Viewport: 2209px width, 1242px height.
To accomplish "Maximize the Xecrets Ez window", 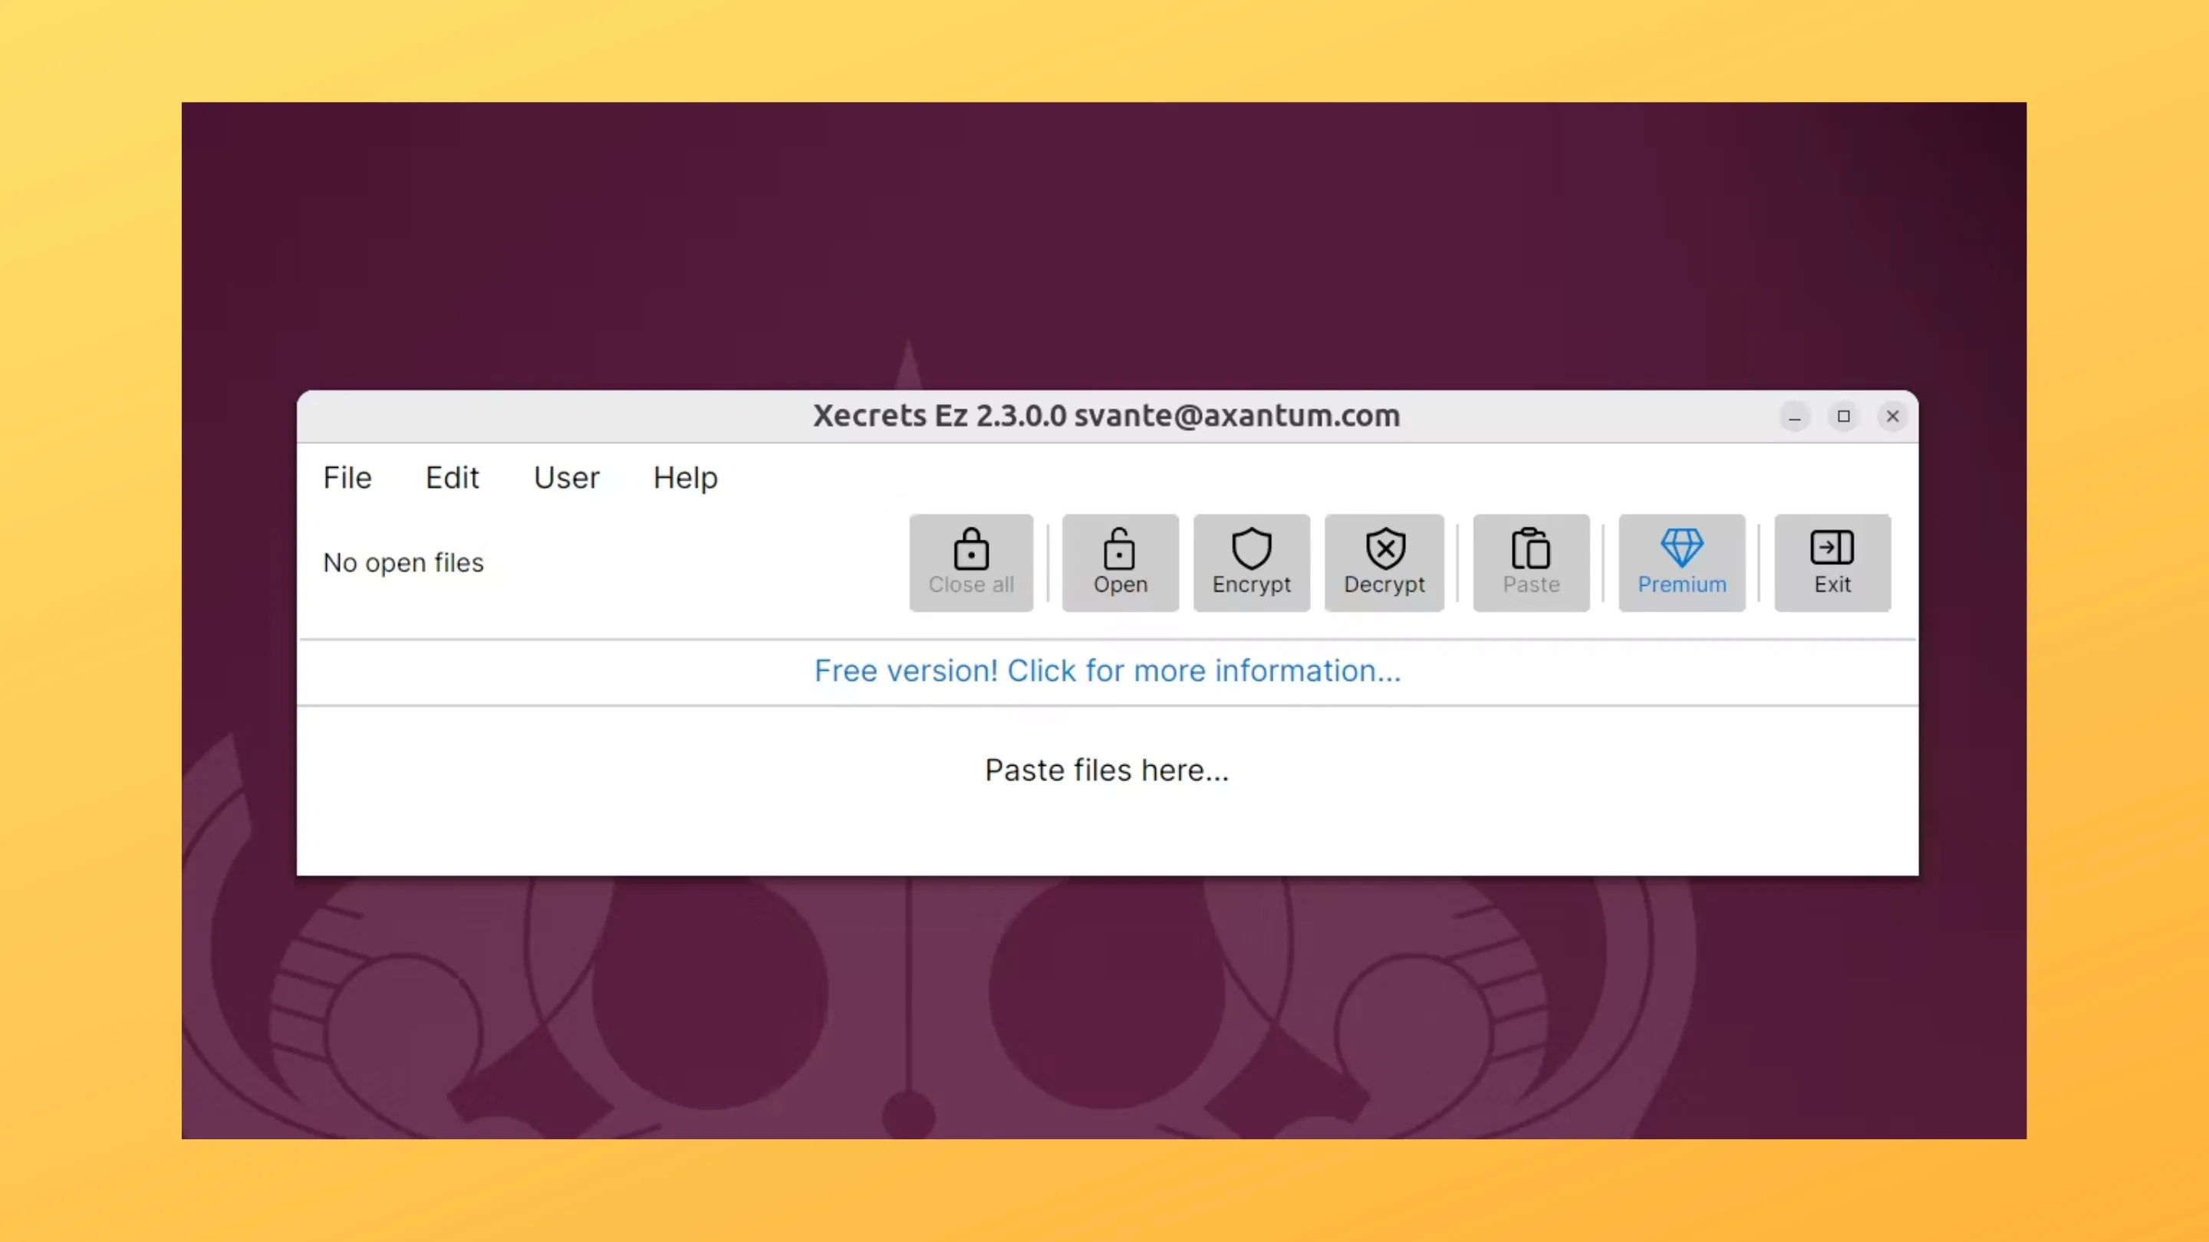I will (x=1844, y=416).
